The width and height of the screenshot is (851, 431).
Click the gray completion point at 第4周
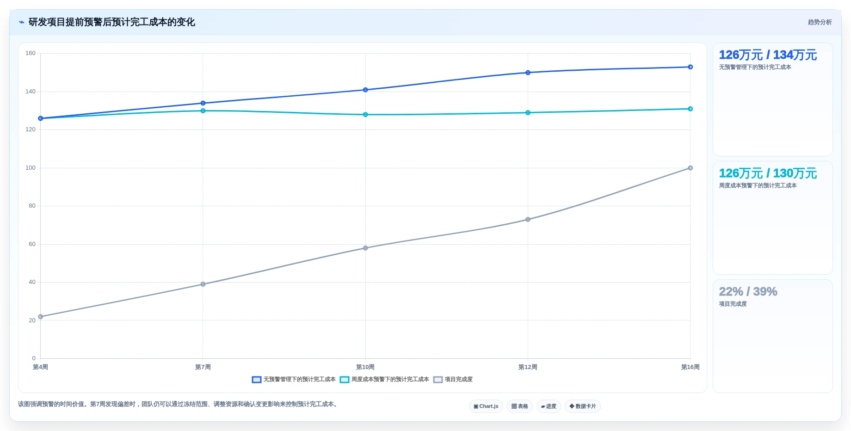point(41,317)
